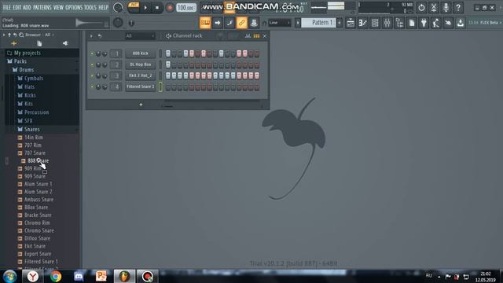Mute the 808 Kick channel

[92, 53]
